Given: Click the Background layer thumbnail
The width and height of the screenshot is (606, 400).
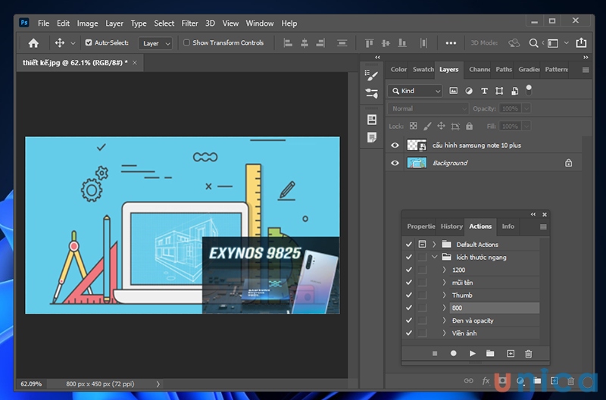Looking at the screenshot, I should pos(417,163).
